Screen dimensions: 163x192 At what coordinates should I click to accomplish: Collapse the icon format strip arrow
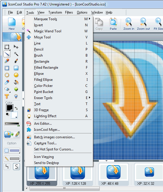coord(106,161)
